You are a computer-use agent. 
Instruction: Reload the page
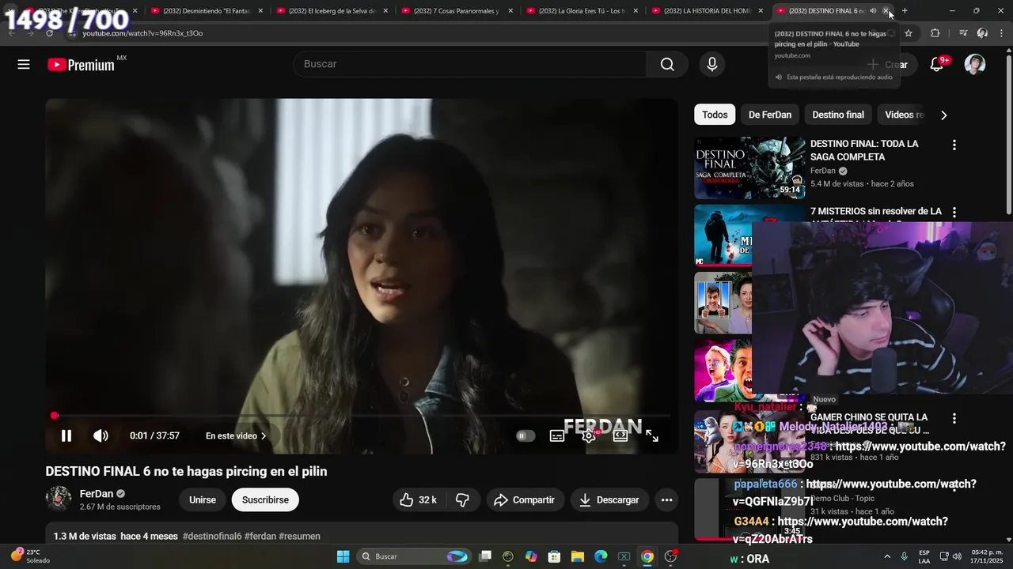(x=49, y=33)
